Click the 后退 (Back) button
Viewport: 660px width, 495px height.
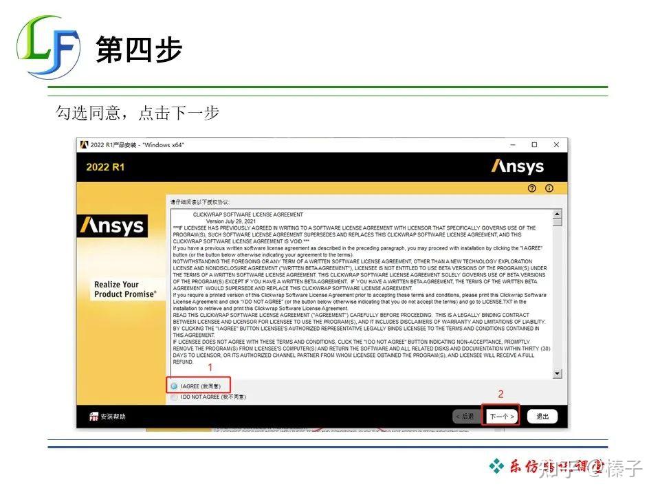coord(465,415)
